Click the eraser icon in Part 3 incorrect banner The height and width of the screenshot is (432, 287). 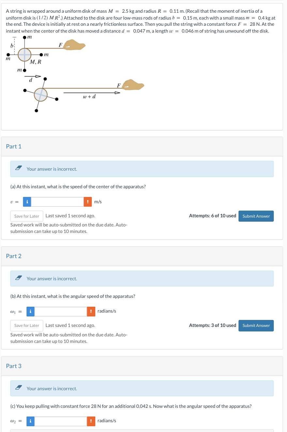18,387
